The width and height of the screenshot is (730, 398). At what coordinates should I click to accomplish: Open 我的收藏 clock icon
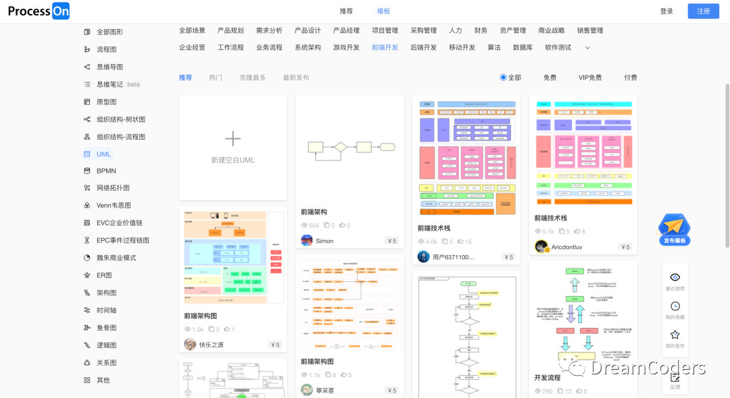click(675, 306)
